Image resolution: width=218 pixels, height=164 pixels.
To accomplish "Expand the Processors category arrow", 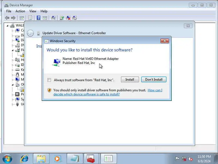I will [x=13, y=95].
